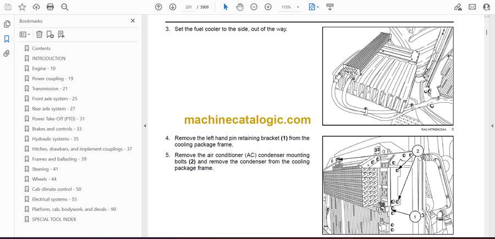Collapse the left pane with the divider arrow
Viewport: 495px width, 239px height.
[144, 126]
